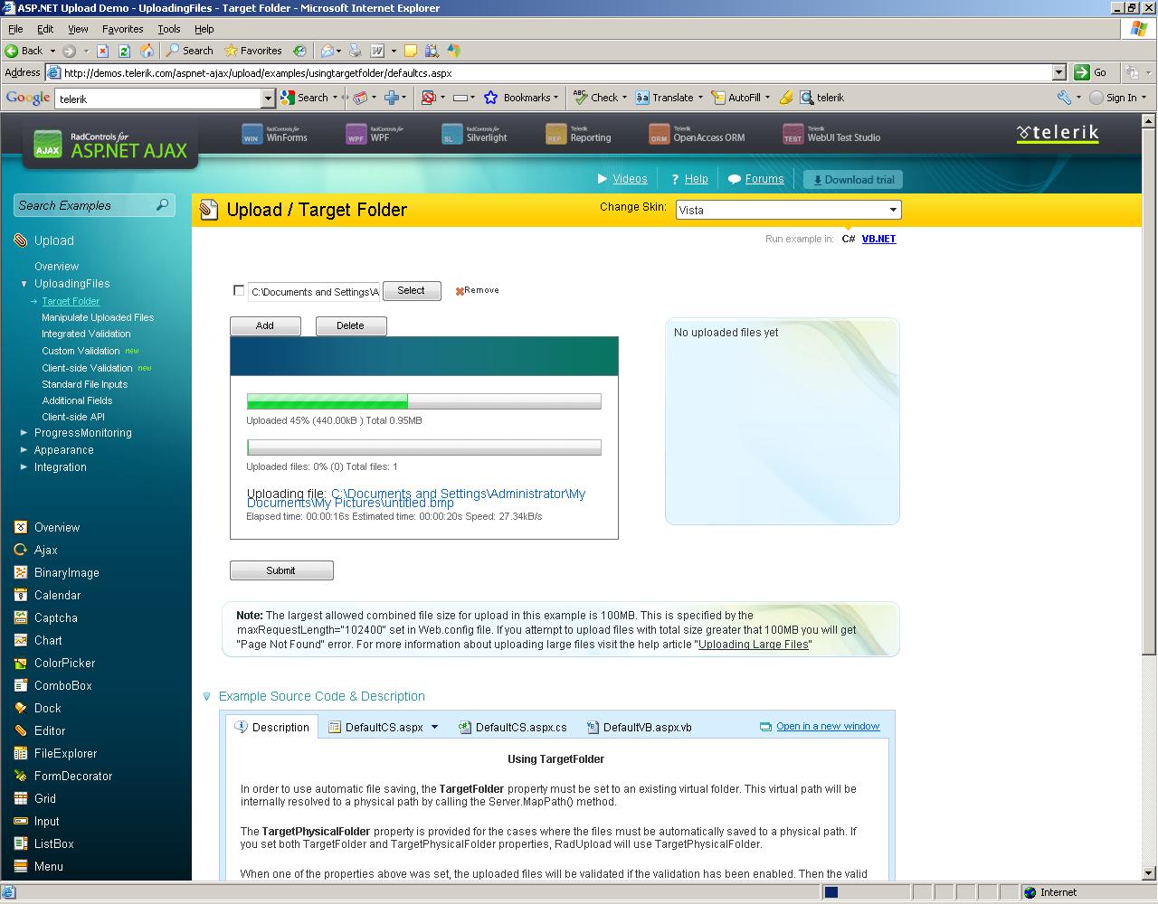Expand the ProgressMonitoring tree section
Image resolution: width=1158 pixels, height=904 pixels.
(x=24, y=433)
